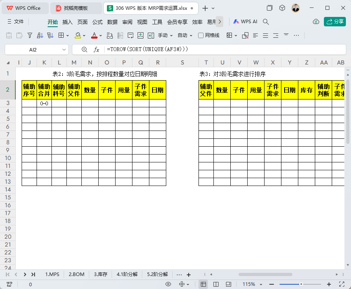The width and height of the screenshot is (351, 289).
Task: Click the align left icon
Action: 255,35
